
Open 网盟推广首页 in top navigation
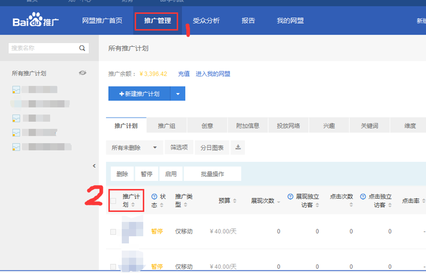102,20
